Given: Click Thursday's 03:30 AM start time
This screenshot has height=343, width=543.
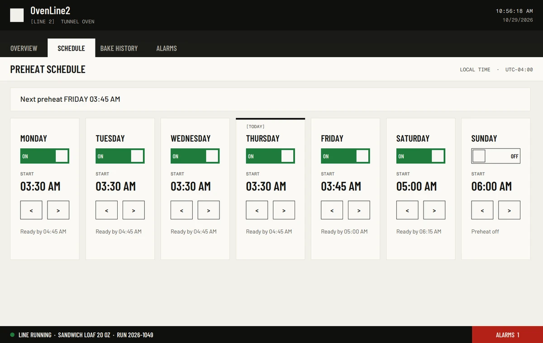Looking at the screenshot, I should tap(266, 186).
